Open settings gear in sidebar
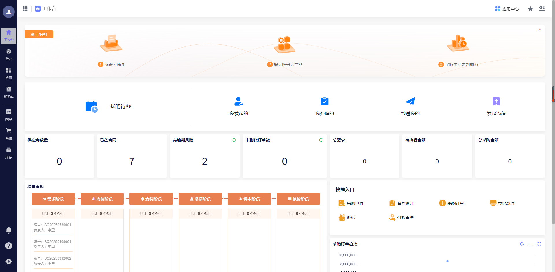This screenshot has height=272, width=555. coord(9,261)
